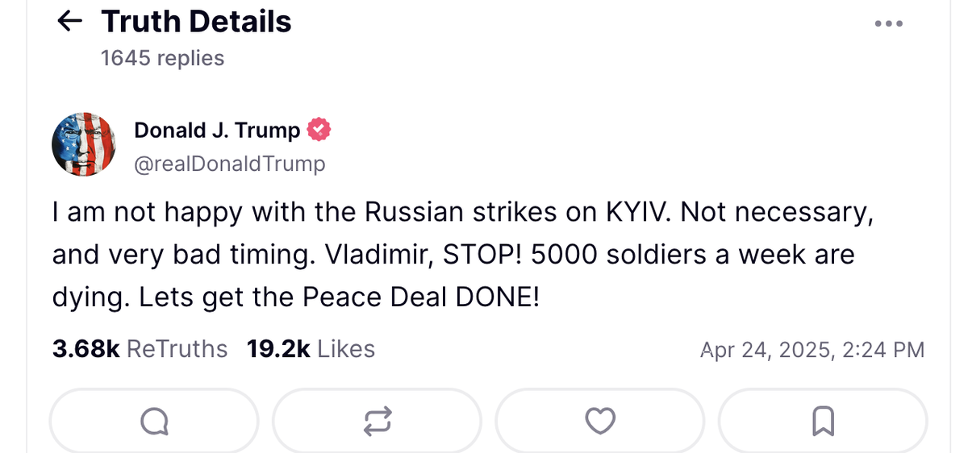Click the red verified badge checkmark
Image resolution: width=968 pixels, height=453 pixels.
click(319, 130)
